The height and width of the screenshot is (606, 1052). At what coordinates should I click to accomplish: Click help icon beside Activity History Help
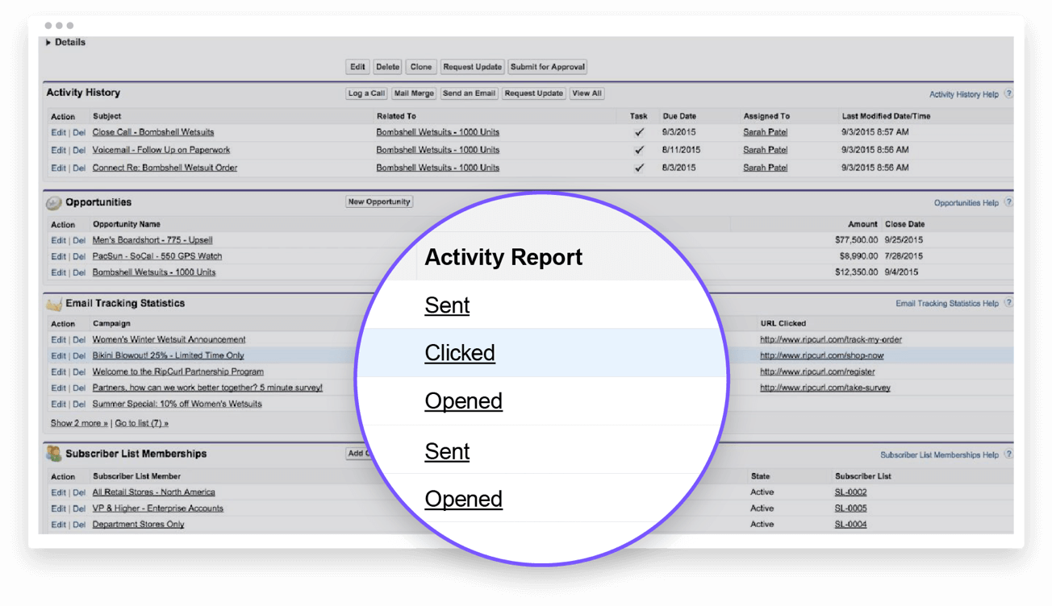coord(1008,94)
